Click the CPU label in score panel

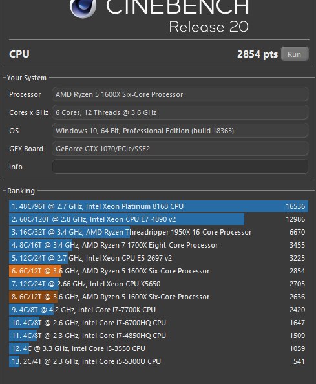tap(19, 54)
